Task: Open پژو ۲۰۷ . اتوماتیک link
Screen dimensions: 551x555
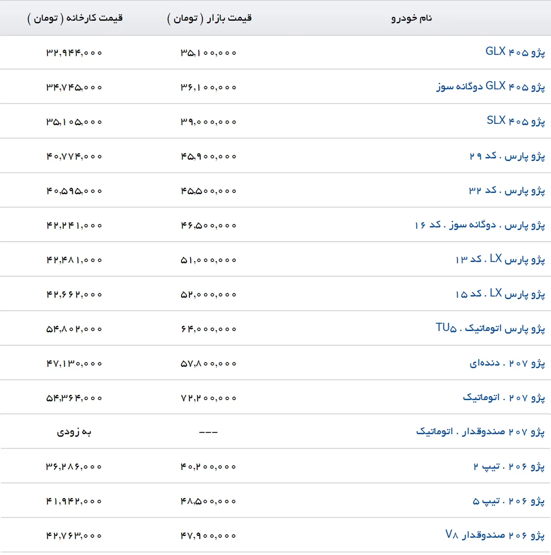Action: coord(504,397)
